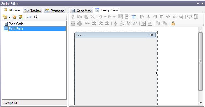Center controls vertically in form
This screenshot has height=107, width=205.
pos(150,24)
